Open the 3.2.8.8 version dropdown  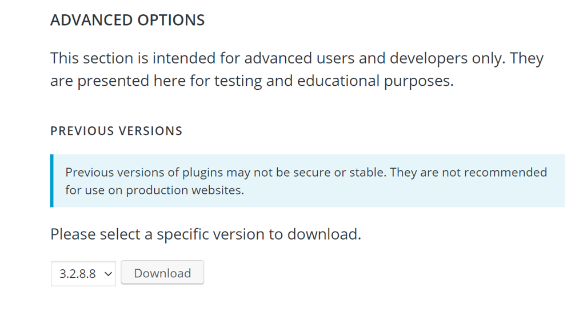click(83, 273)
